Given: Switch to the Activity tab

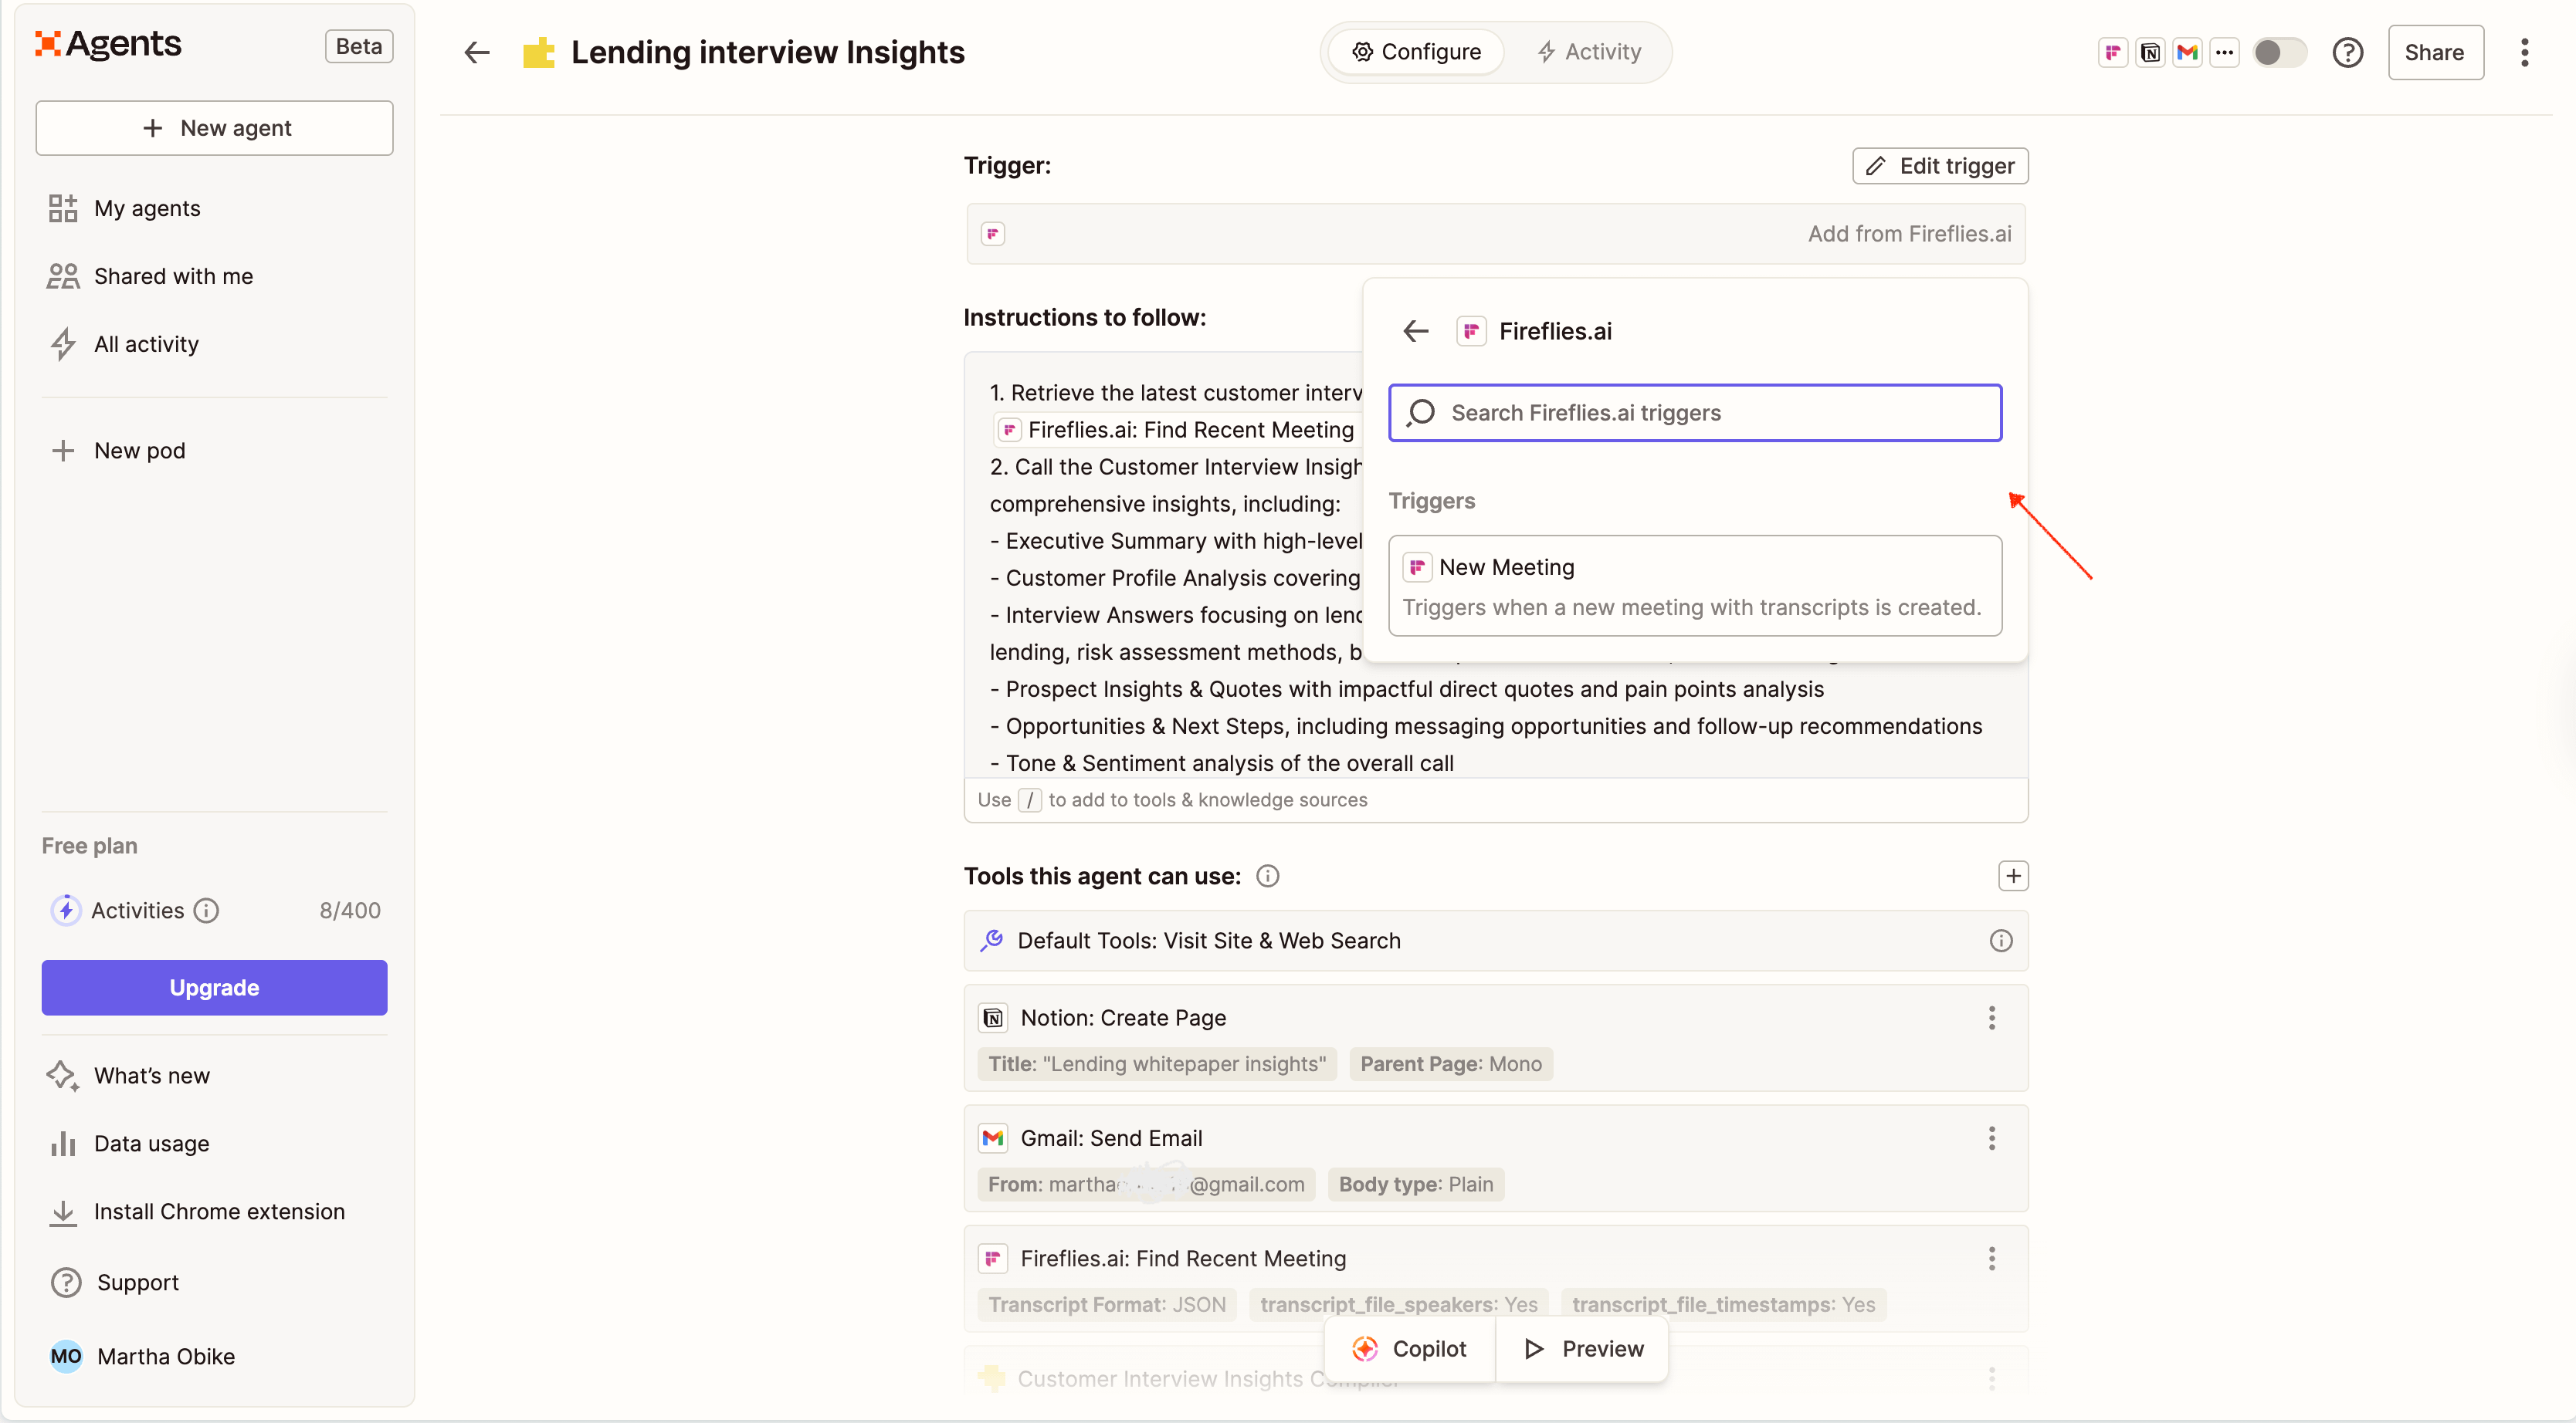Looking at the screenshot, I should [x=1589, y=52].
